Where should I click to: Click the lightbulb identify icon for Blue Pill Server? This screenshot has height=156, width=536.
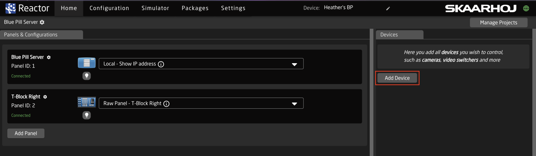pyautogui.click(x=86, y=76)
